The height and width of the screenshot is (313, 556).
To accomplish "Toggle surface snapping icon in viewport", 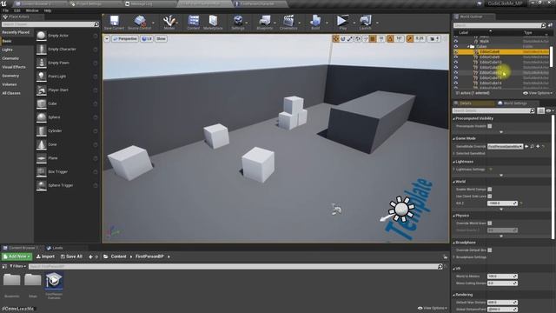I will coord(365,38).
